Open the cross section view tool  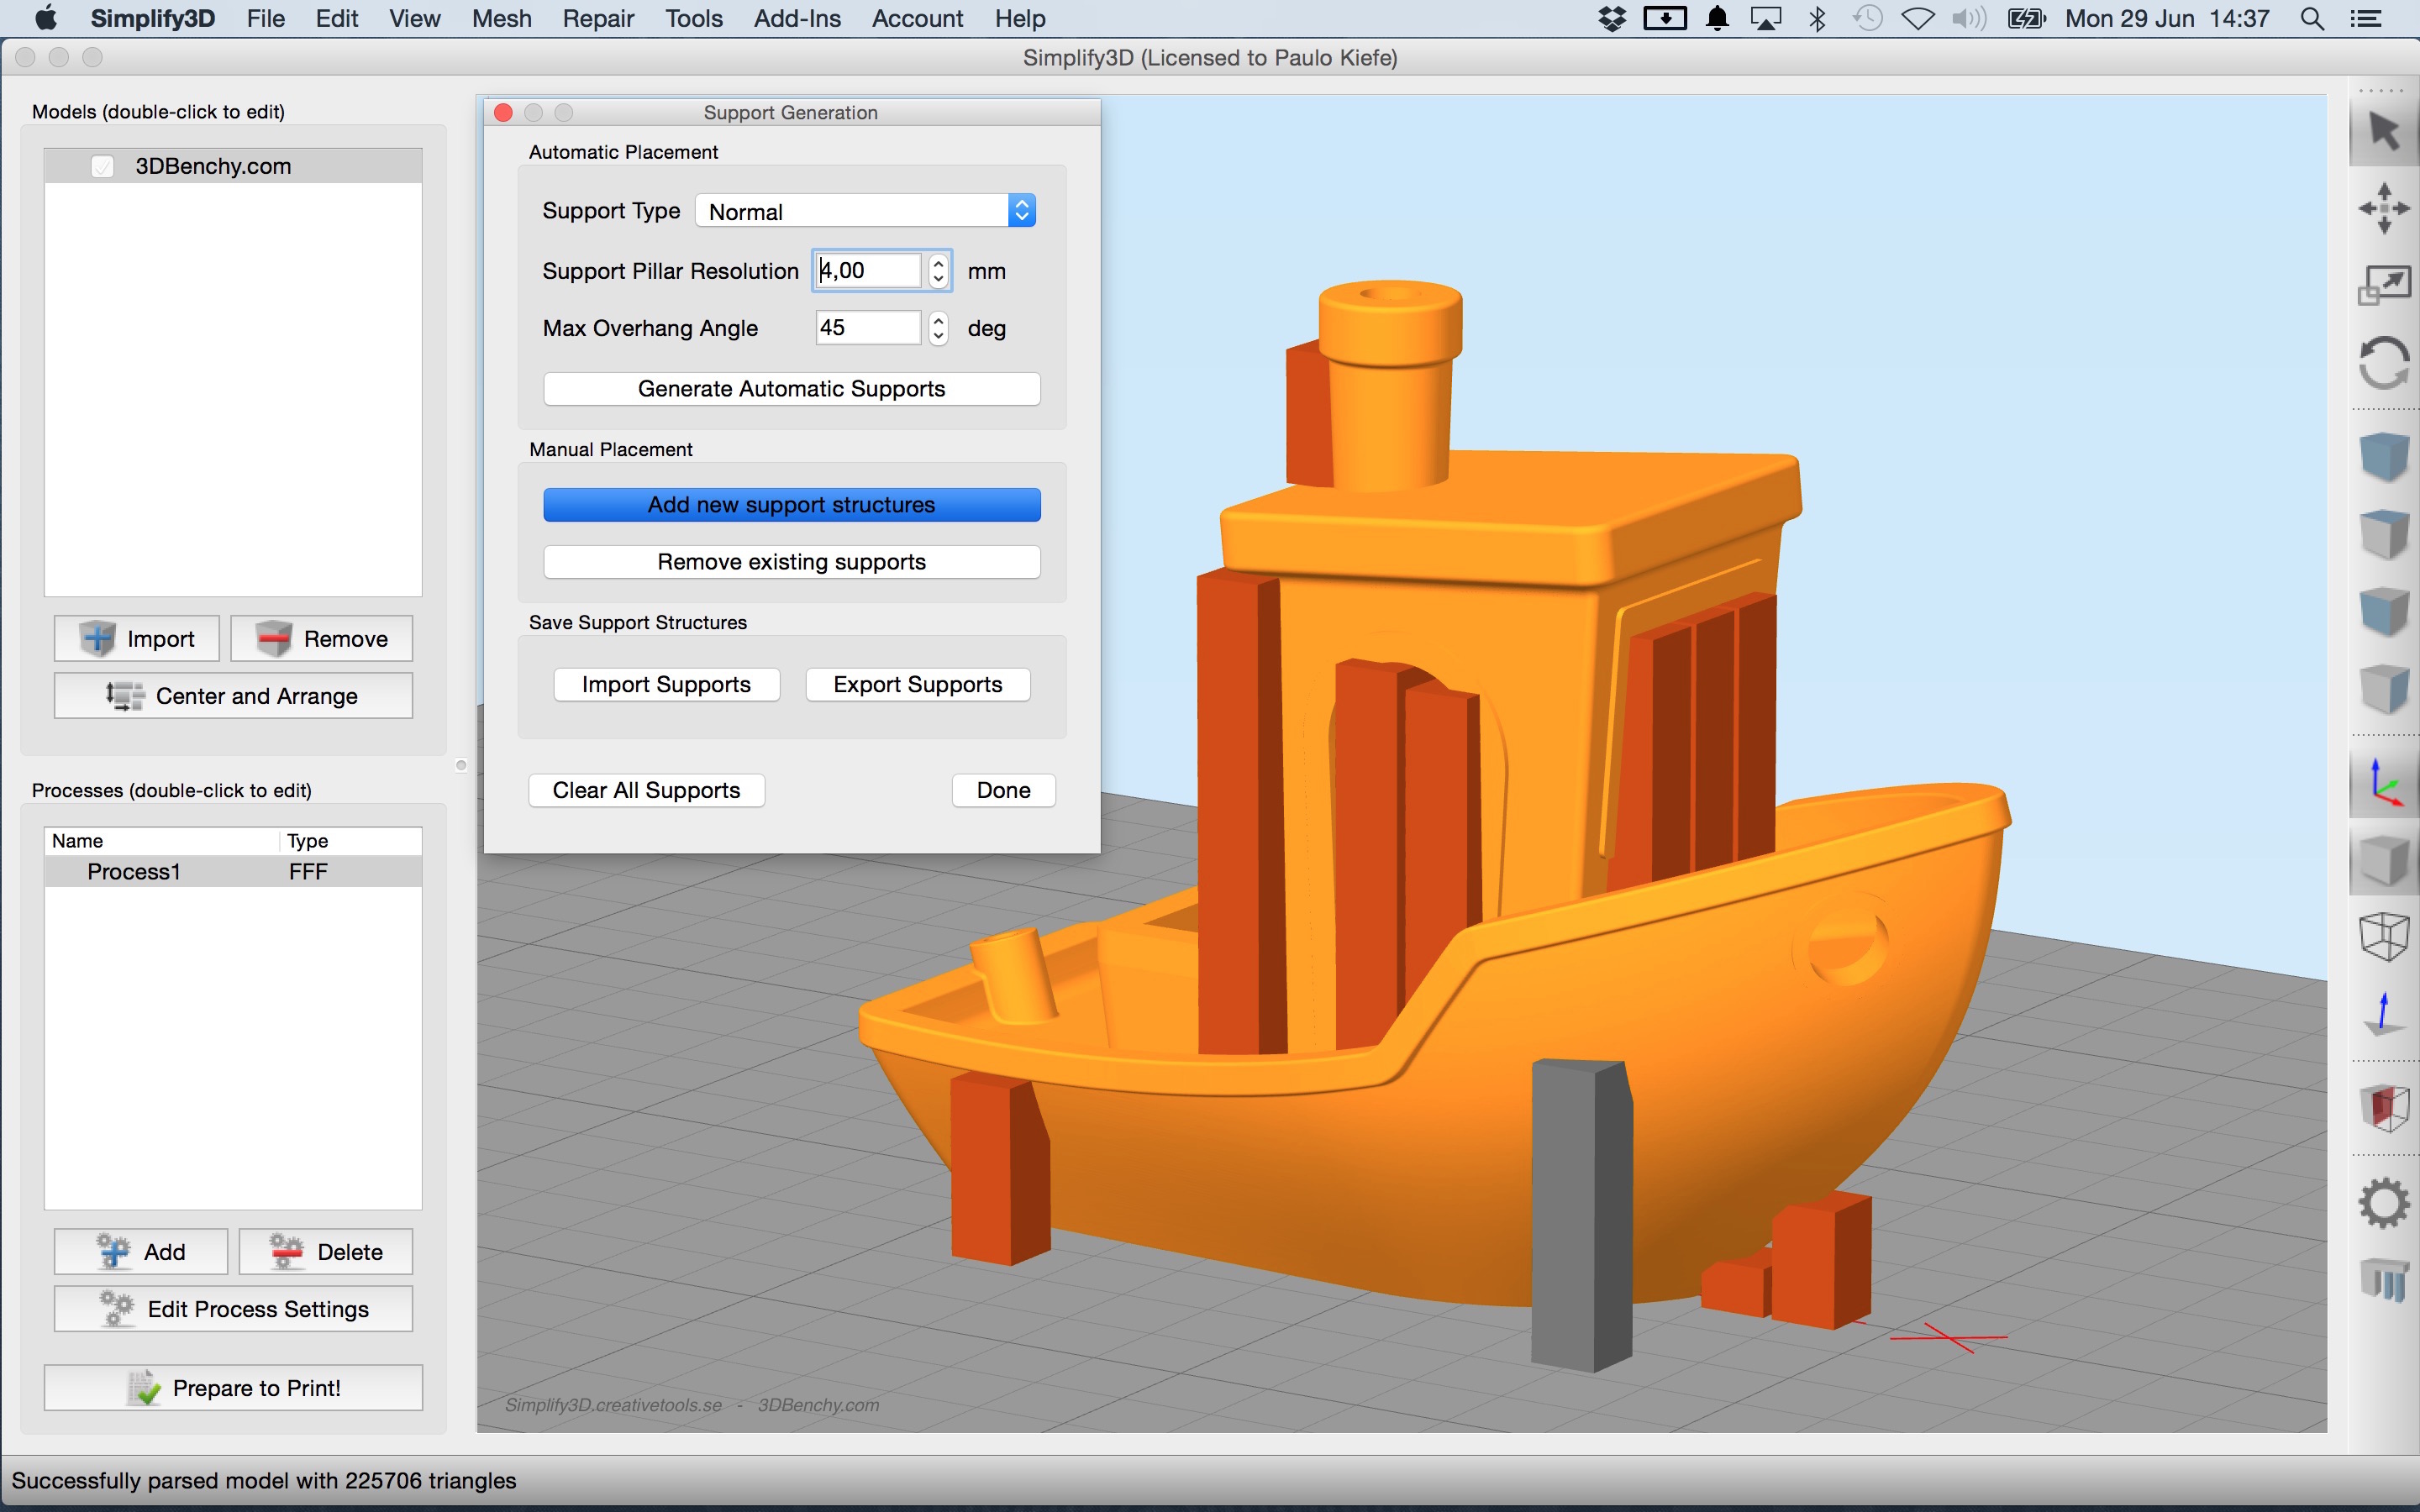(2384, 1108)
